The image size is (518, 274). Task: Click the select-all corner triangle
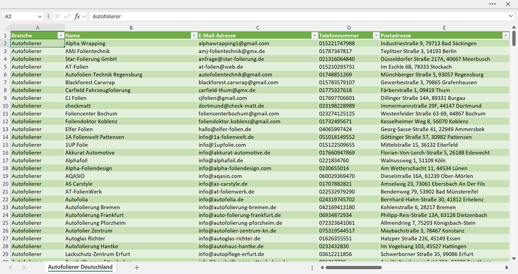click(x=7, y=28)
